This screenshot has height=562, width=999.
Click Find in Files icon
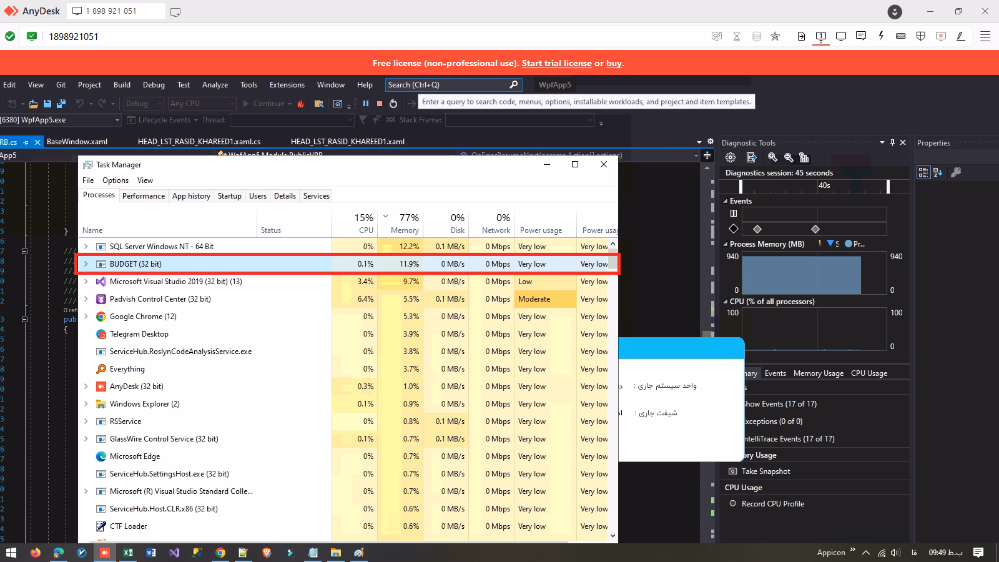pyautogui.click(x=319, y=104)
